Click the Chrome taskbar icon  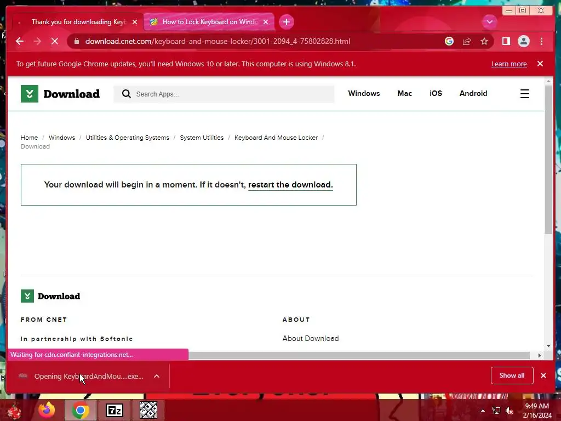pos(81,410)
